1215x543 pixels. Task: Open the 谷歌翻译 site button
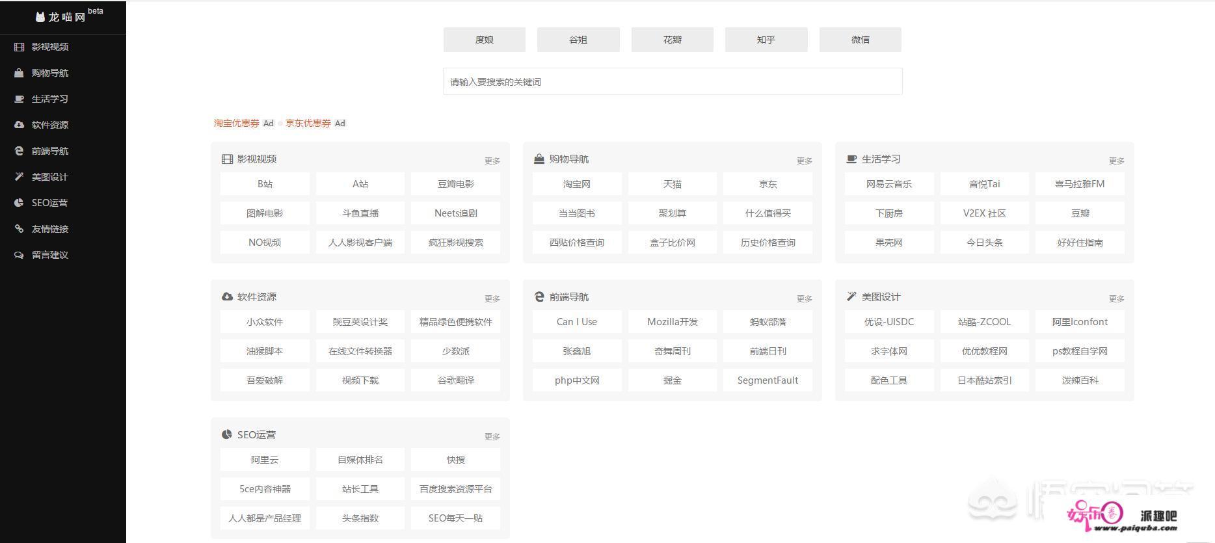coord(456,380)
